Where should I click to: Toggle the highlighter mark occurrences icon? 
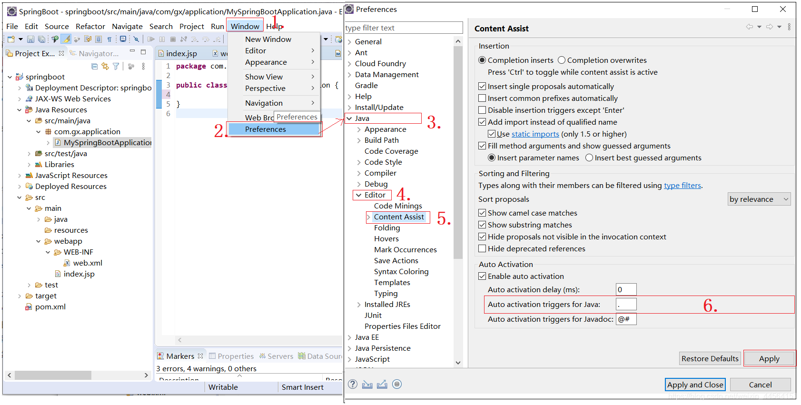[x=66, y=39]
